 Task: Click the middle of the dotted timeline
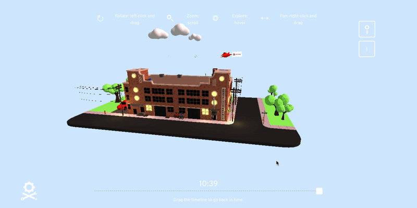[206, 191]
